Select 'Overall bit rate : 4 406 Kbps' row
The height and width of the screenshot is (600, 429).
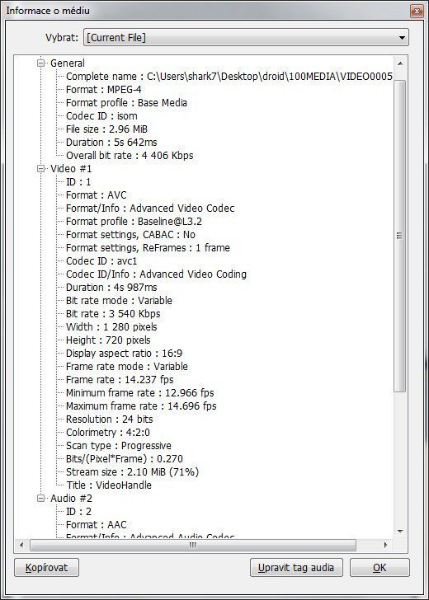click(x=130, y=156)
